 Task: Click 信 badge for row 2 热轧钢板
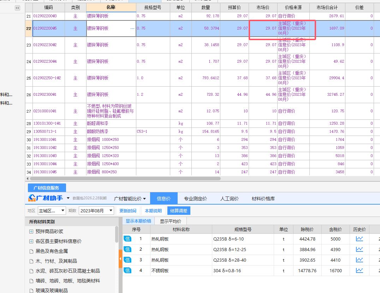pyautogui.click(x=127, y=249)
